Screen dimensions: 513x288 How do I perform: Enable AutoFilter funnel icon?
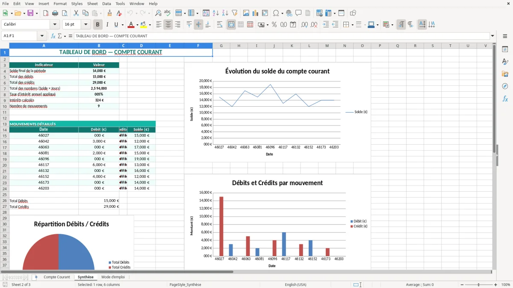[235, 13]
